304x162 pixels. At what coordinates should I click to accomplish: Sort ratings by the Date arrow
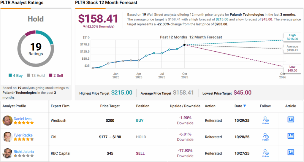pyautogui.click(x=245, y=106)
